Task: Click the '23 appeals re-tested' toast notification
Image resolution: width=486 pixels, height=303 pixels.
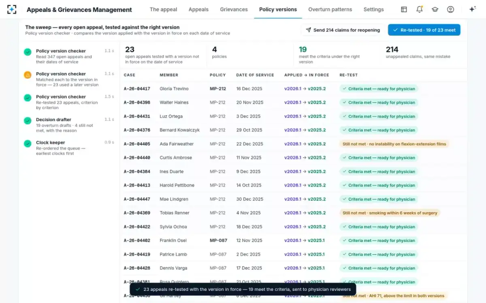Action: point(243,289)
